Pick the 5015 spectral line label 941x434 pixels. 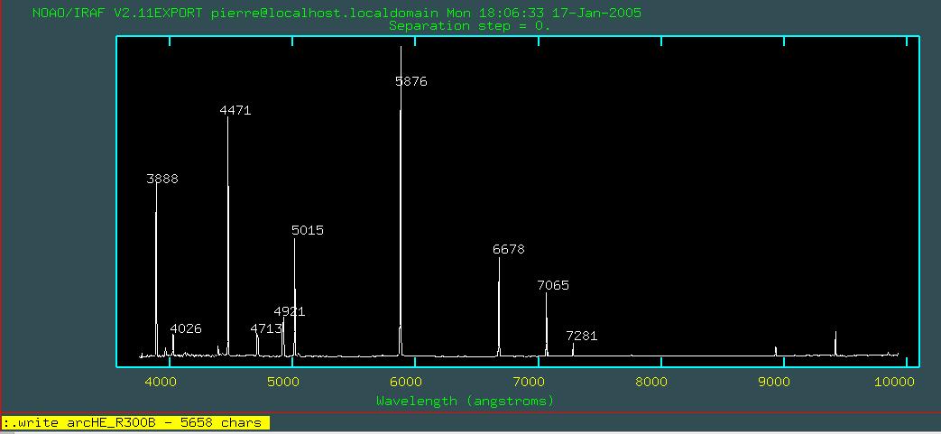[308, 230]
